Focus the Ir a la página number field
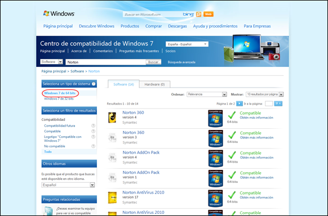 [269, 103]
